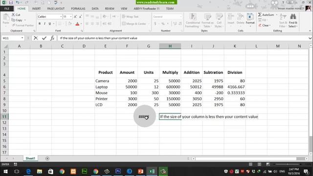Open the AutoSum dropdown arrow
This screenshot has height=176, width=313.
277,15
